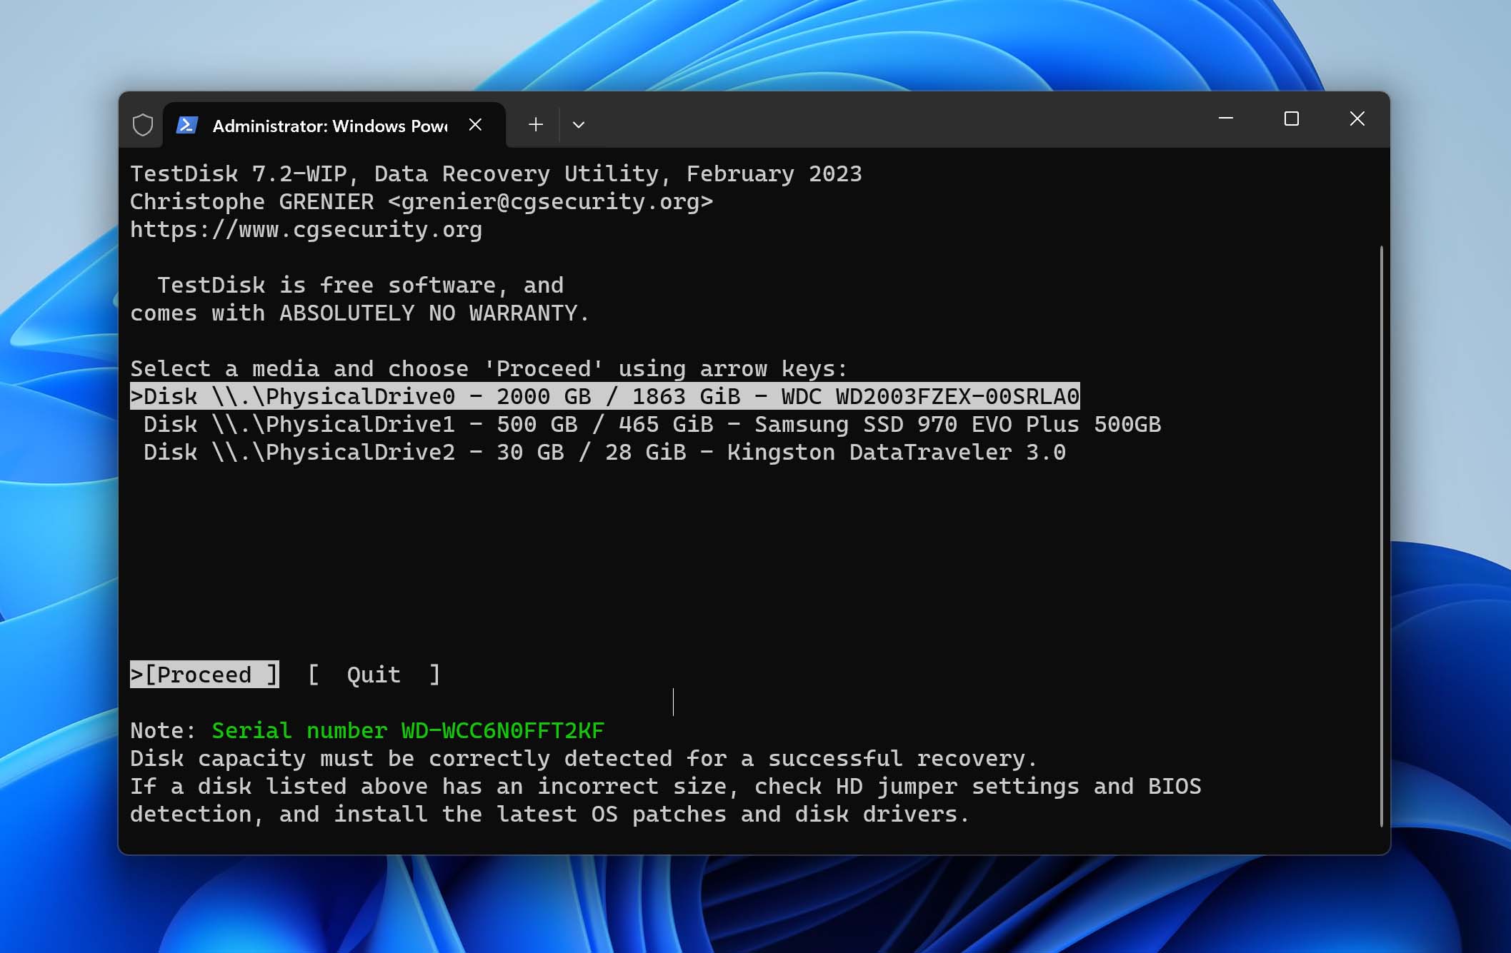
Task: Select the PhysicalDrive2 Kingston DataTraveler row
Action: tap(604, 452)
